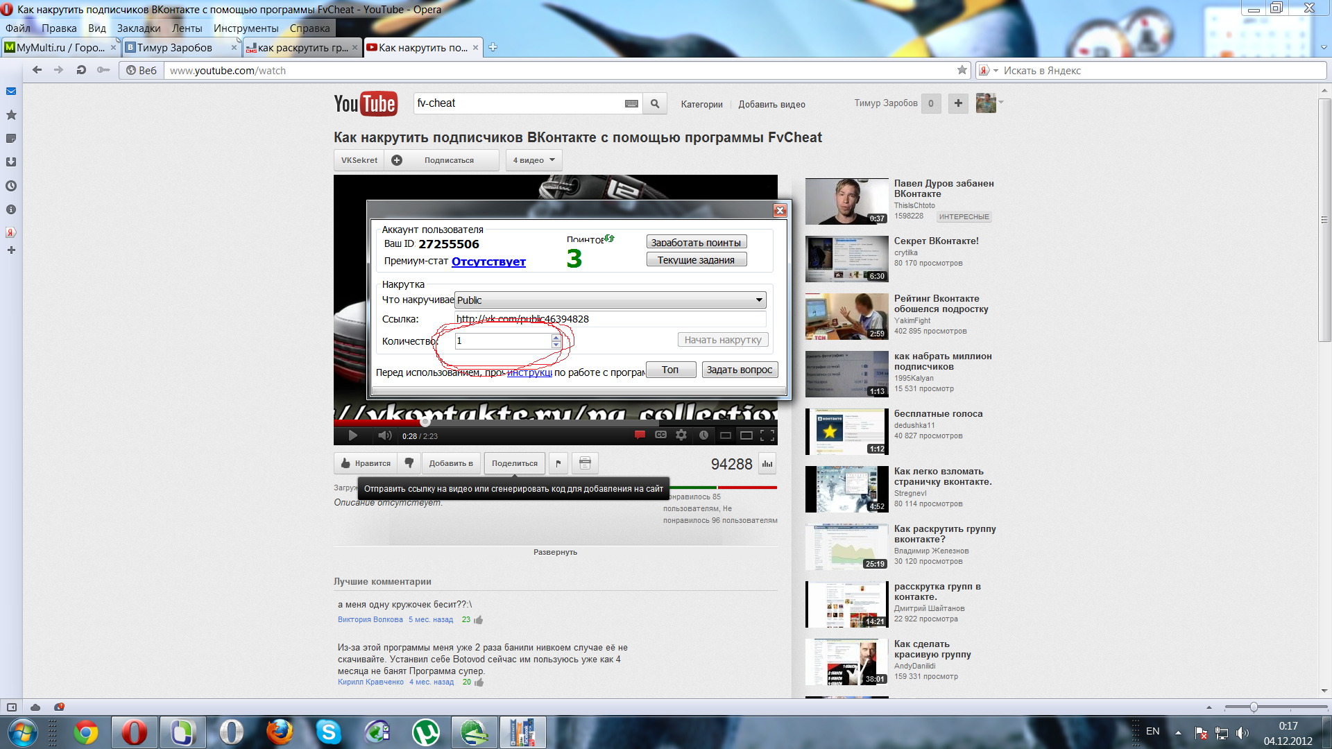
Task: Open video statistics chart icon
Action: click(x=767, y=464)
